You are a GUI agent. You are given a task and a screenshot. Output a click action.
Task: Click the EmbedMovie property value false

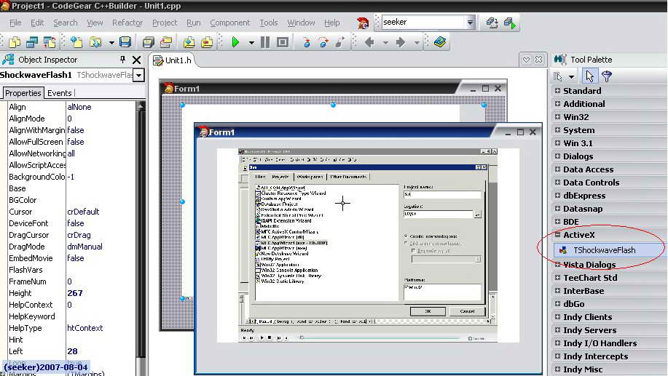click(x=76, y=258)
